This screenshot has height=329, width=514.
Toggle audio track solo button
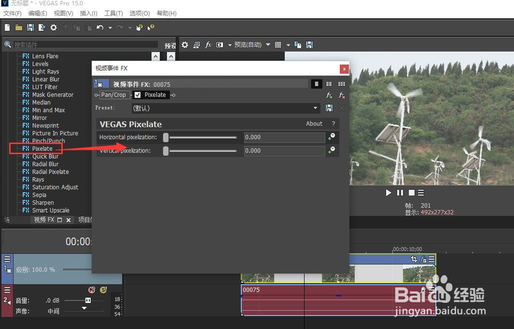(x=103, y=289)
